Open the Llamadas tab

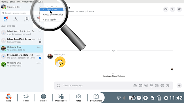16,19
